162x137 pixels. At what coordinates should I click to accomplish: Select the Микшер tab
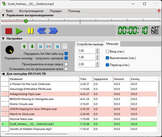(112, 44)
